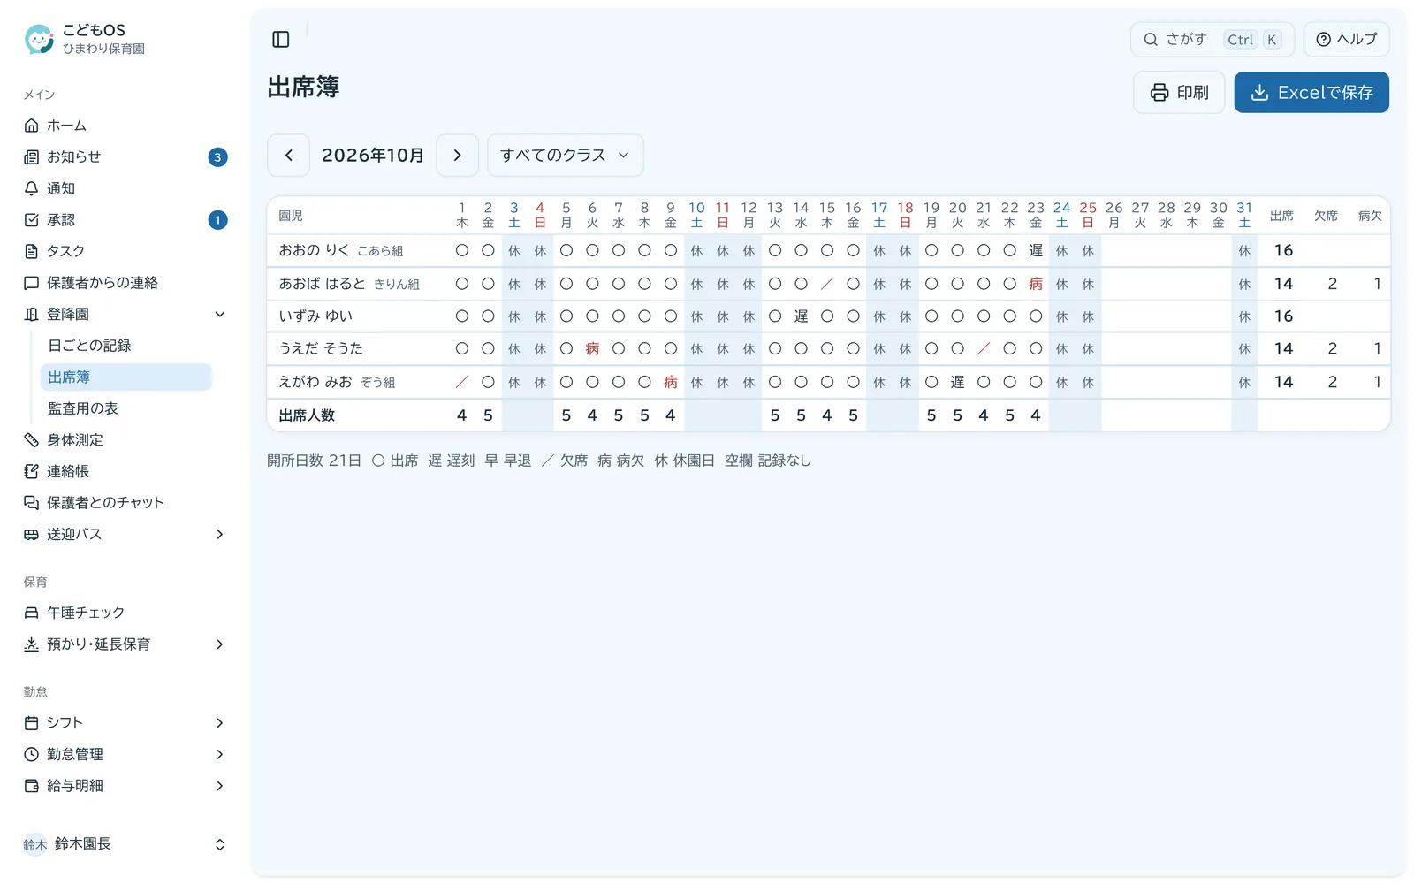The height and width of the screenshot is (884, 1414).
Task: Click the 登降園 door icon
Action: [x=32, y=314]
